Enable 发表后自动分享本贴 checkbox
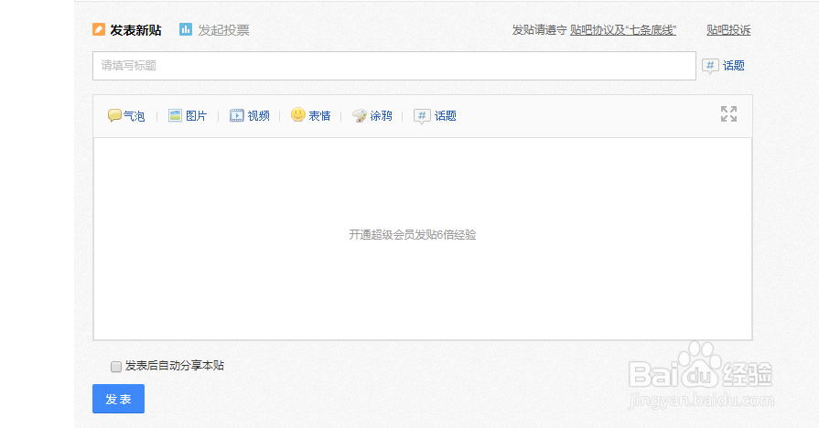The image size is (819, 428). pyautogui.click(x=116, y=367)
